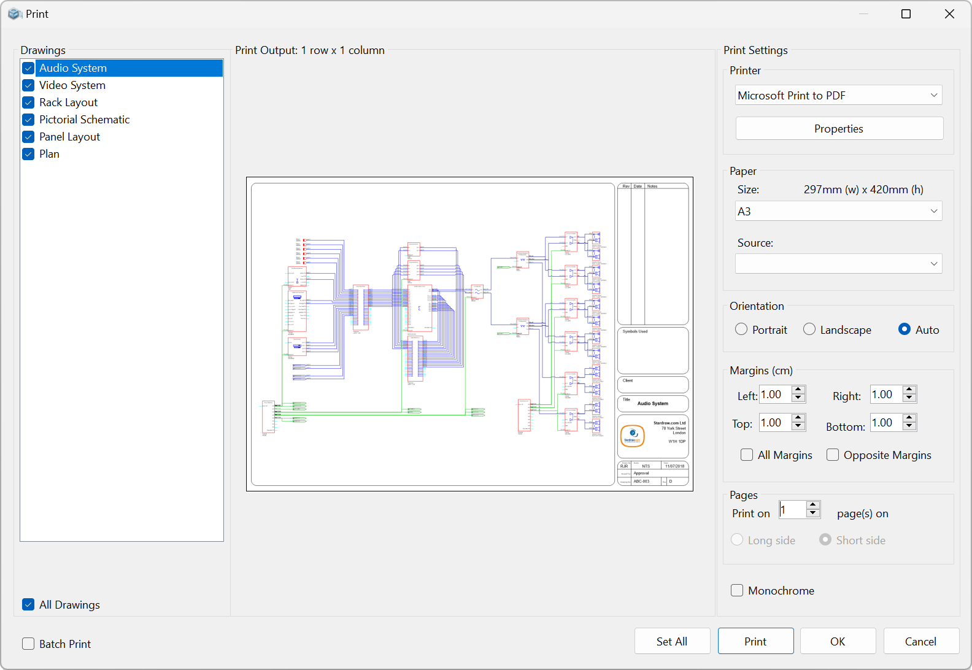Screen dimensions: 972x670
Task: Select Landscape orientation
Action: pyautogui.click(x=809, y=329)
